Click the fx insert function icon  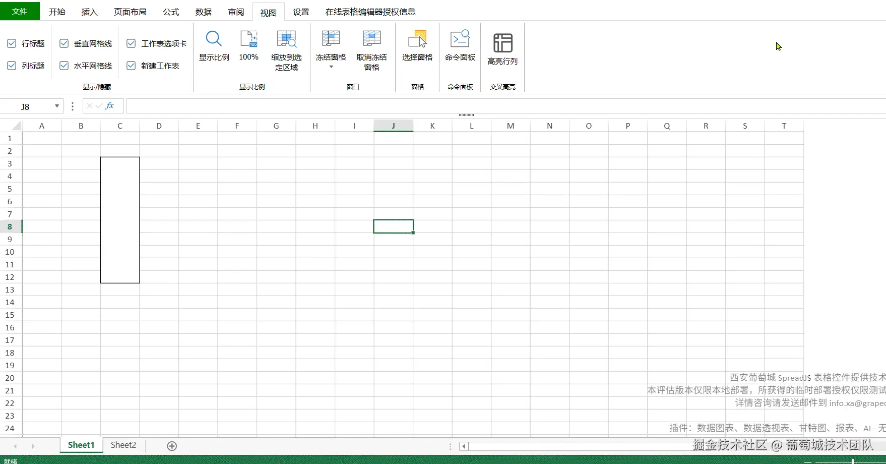pyautogui.click(x=110, y=106)
